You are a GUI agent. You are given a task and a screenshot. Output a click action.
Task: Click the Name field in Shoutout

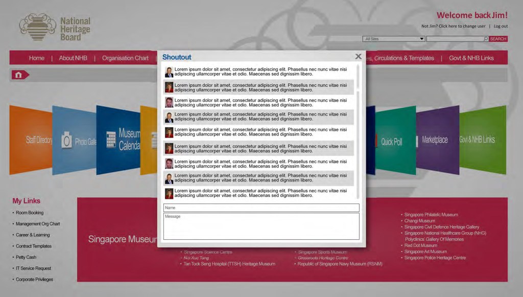tap(261, 208)
